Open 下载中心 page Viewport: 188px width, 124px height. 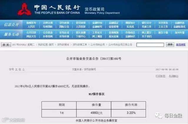pos(81,36)
